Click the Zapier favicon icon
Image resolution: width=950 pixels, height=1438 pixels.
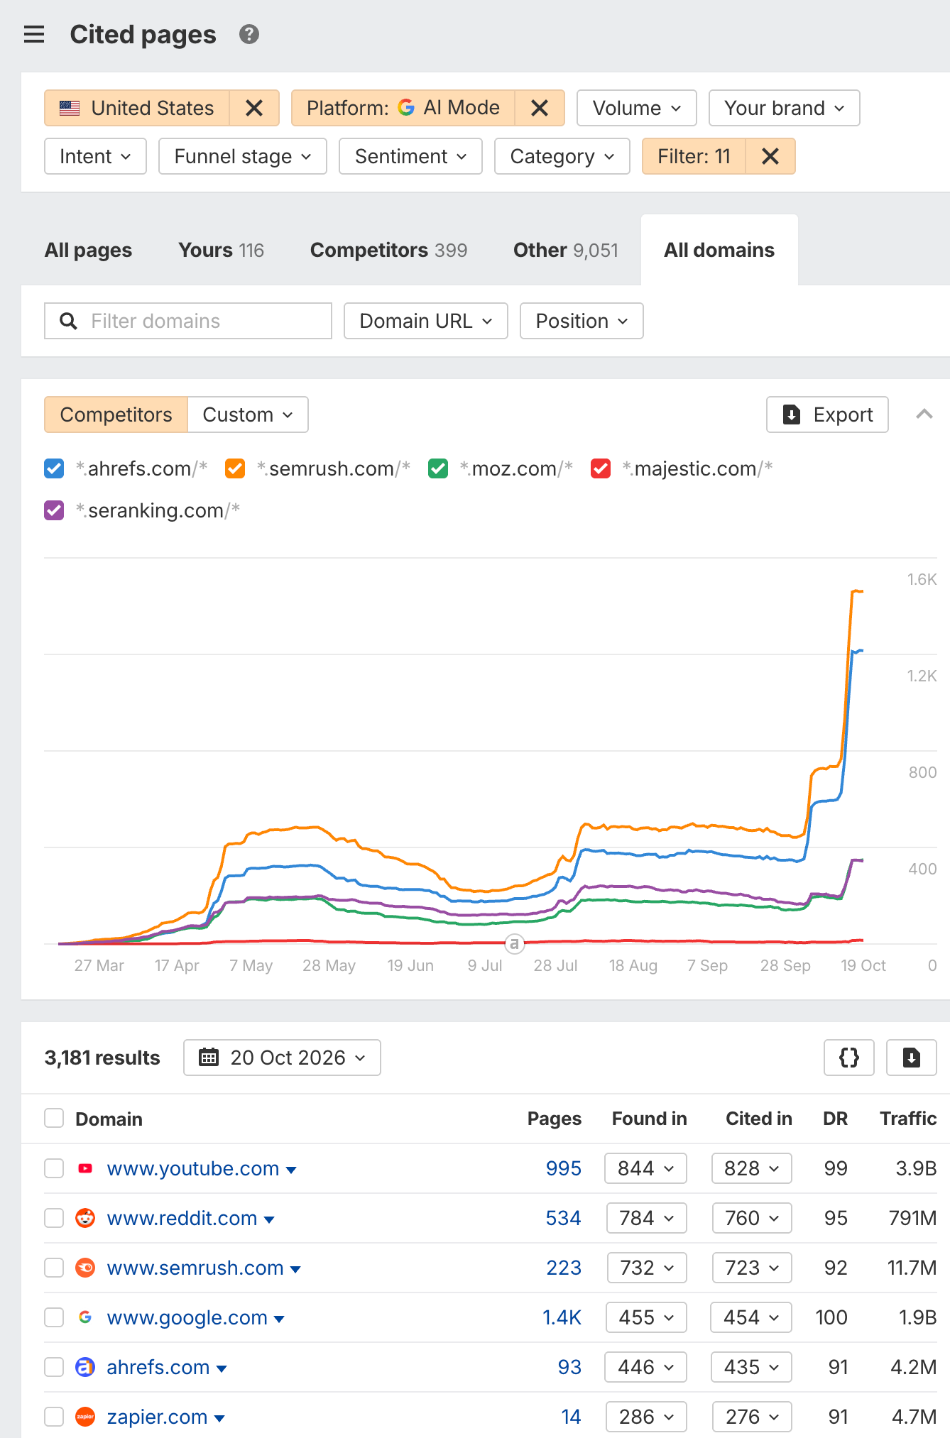(85, 1417)
